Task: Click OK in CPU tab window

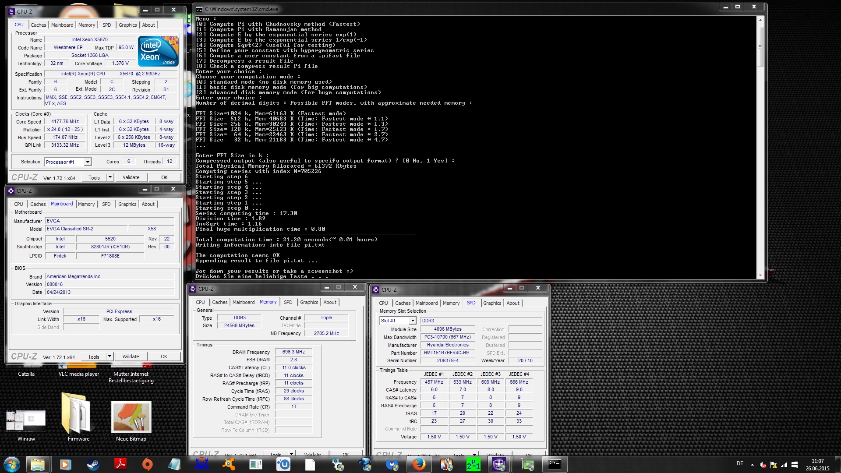Action: (165, 177)
